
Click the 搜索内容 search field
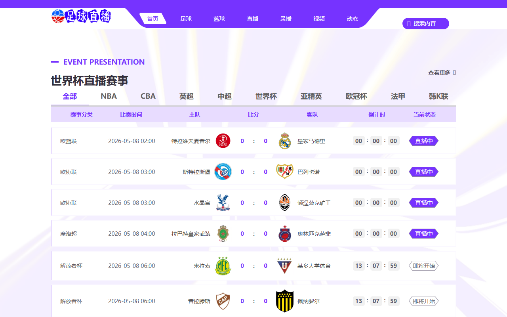coord(426,23)
